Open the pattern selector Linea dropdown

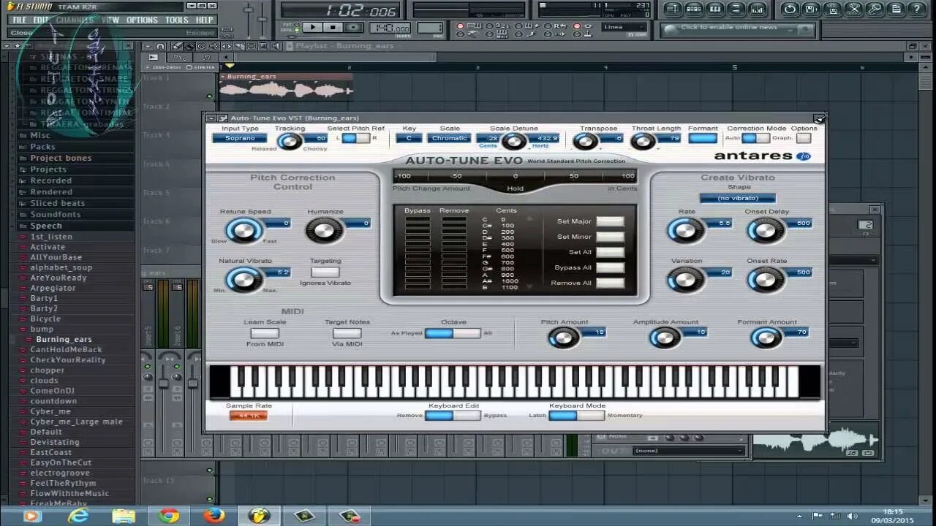point(624,27)
